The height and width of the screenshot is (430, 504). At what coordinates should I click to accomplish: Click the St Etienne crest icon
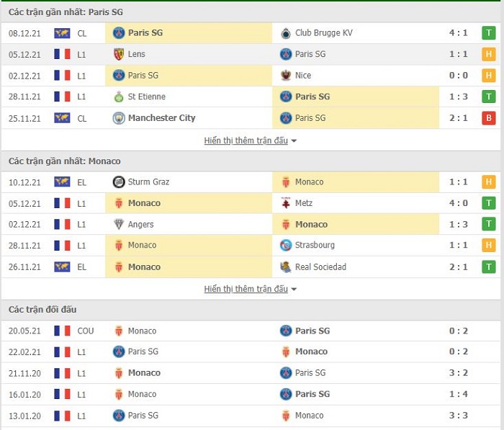point(119,97)
